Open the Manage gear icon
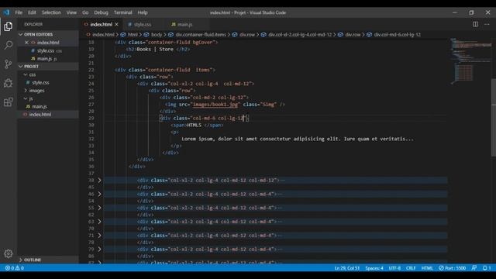This screenshot has width=496, height=279. 9,253
